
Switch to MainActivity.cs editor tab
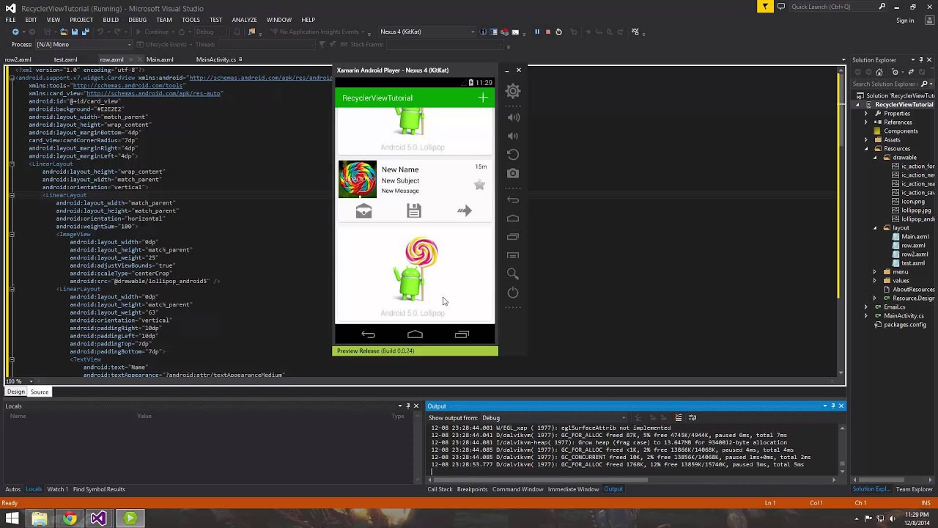[x=215, y=59]
